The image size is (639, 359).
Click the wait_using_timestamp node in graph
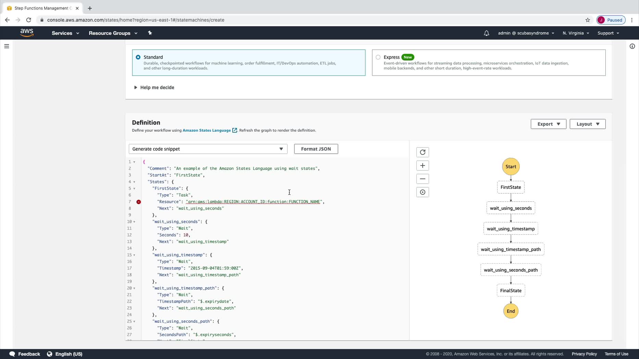(x=510, y=229)
